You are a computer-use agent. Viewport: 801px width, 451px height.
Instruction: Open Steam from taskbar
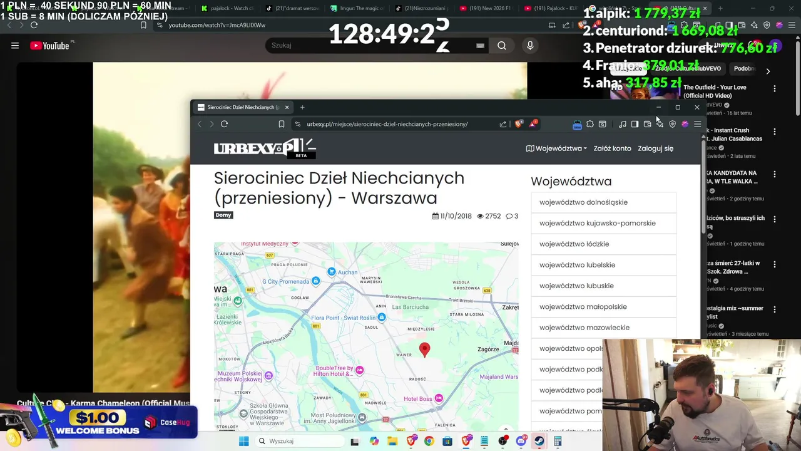tap(539, 441)
